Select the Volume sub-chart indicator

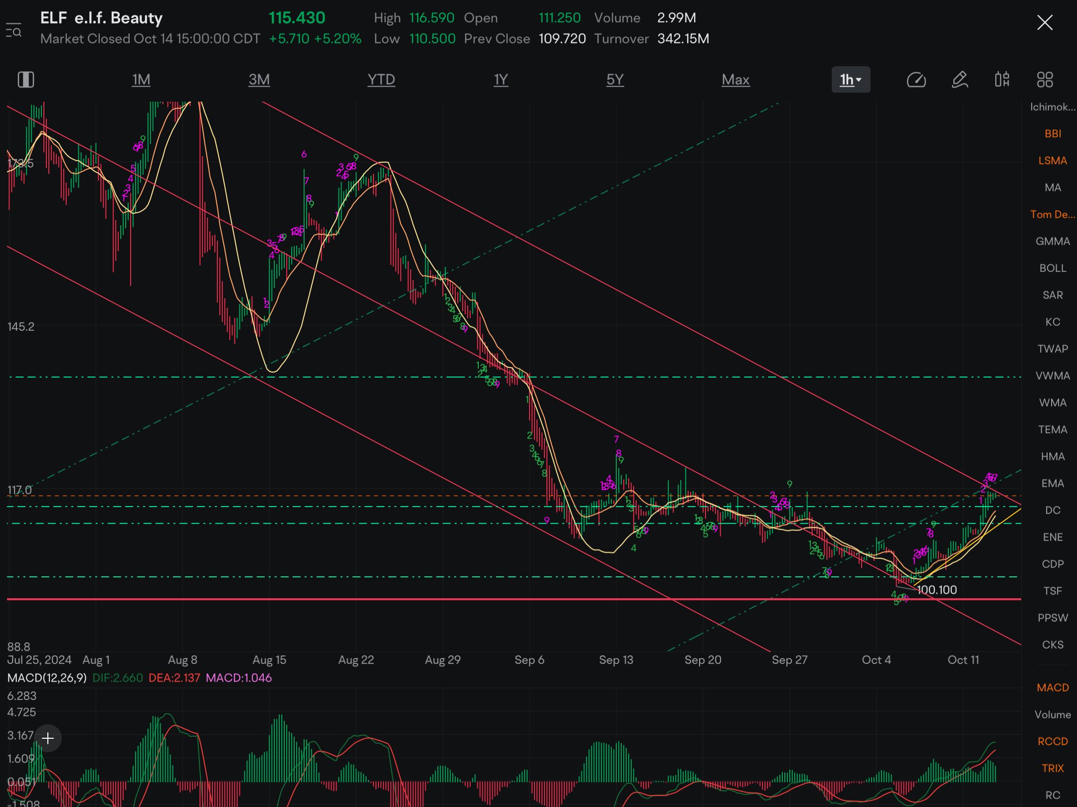pyautogui.click(x=1053, y=715)
